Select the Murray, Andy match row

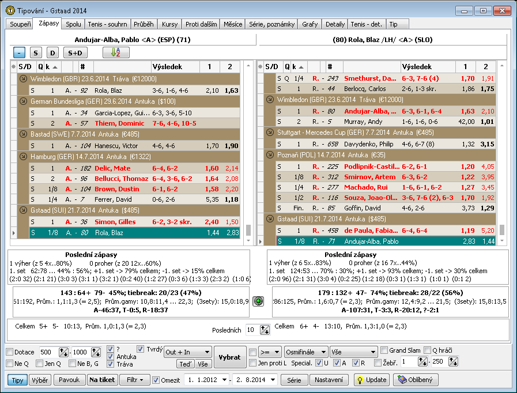tap(386, 122)
